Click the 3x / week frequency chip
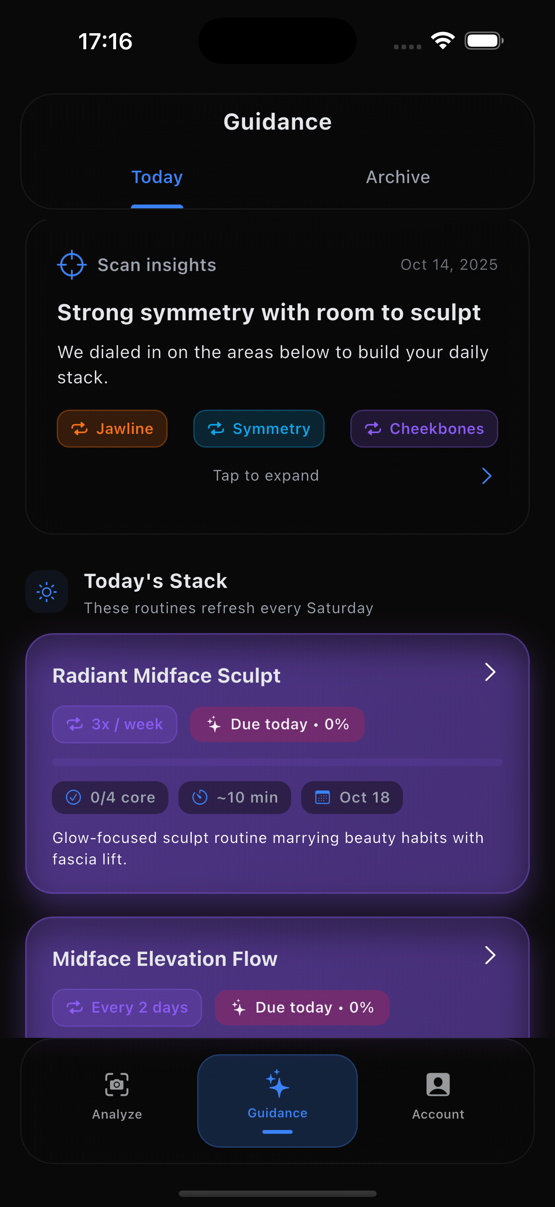The width and height of the screenshot is (555, 1207). pyautogui.click(x=115, y=724)
